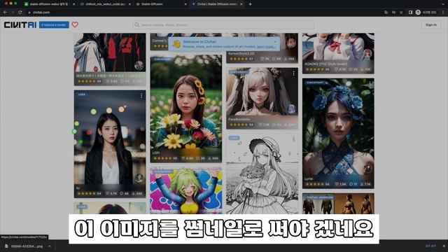Click the creator avatar on AOAOKO card

pyautogui.click(x=367, y=53)
